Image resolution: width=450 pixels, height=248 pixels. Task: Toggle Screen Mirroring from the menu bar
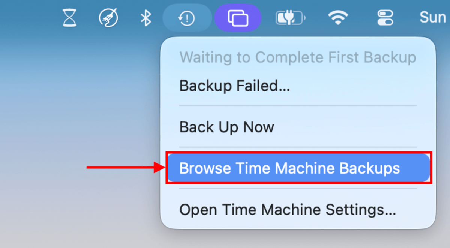pos(238,18)
